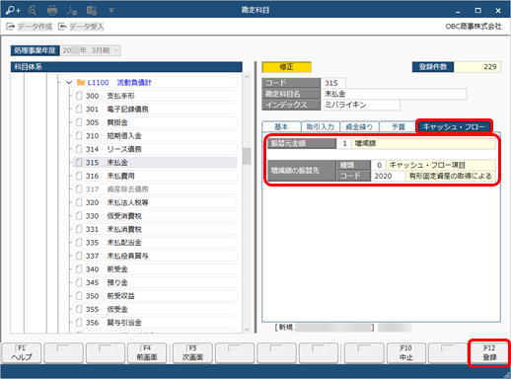Click the document icon beside 315 未払金
The height and width of the screenshot is (379, 511).
coord(79,162)
